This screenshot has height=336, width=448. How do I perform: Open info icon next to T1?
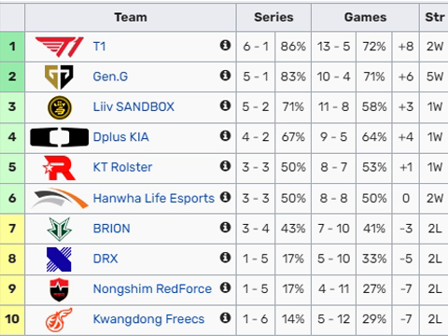pyautogui.click(x=225, y=46)
